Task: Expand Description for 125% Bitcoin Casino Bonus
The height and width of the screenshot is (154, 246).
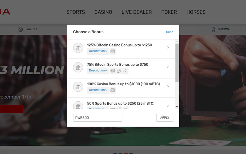Action: pos(98,51)
